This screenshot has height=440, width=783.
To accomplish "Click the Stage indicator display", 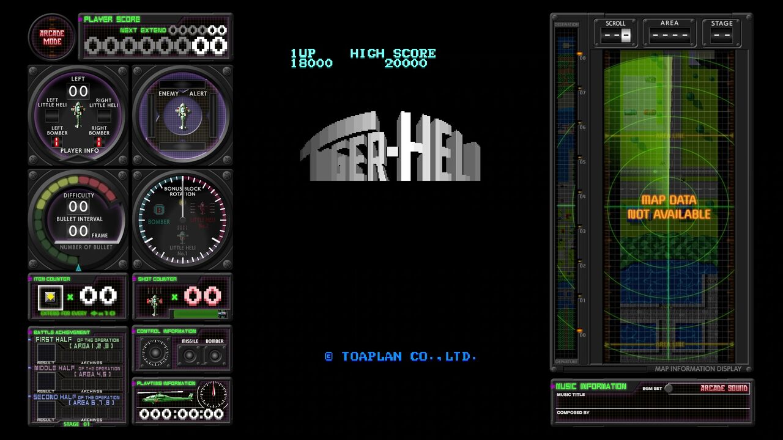I will pos(722,35).
